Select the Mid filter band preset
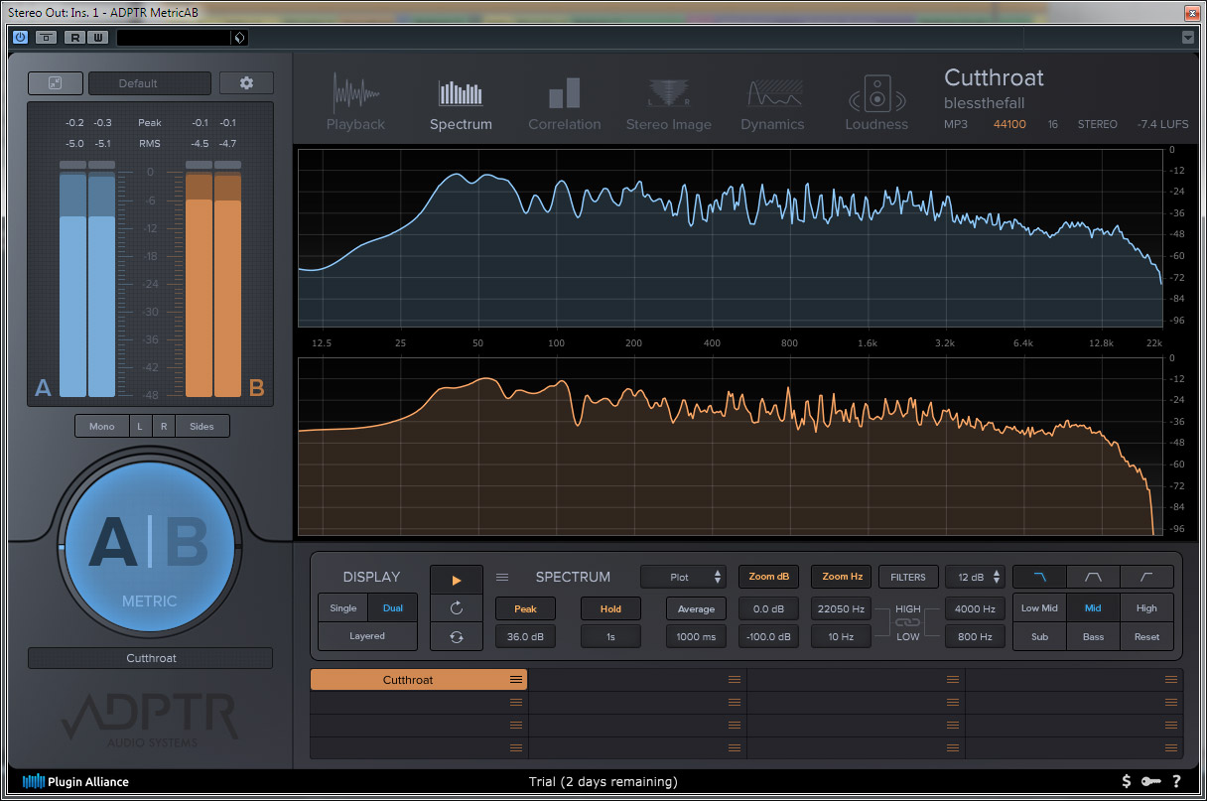The width and height of the screenshot is (1207, 801). click(1093, 608)
